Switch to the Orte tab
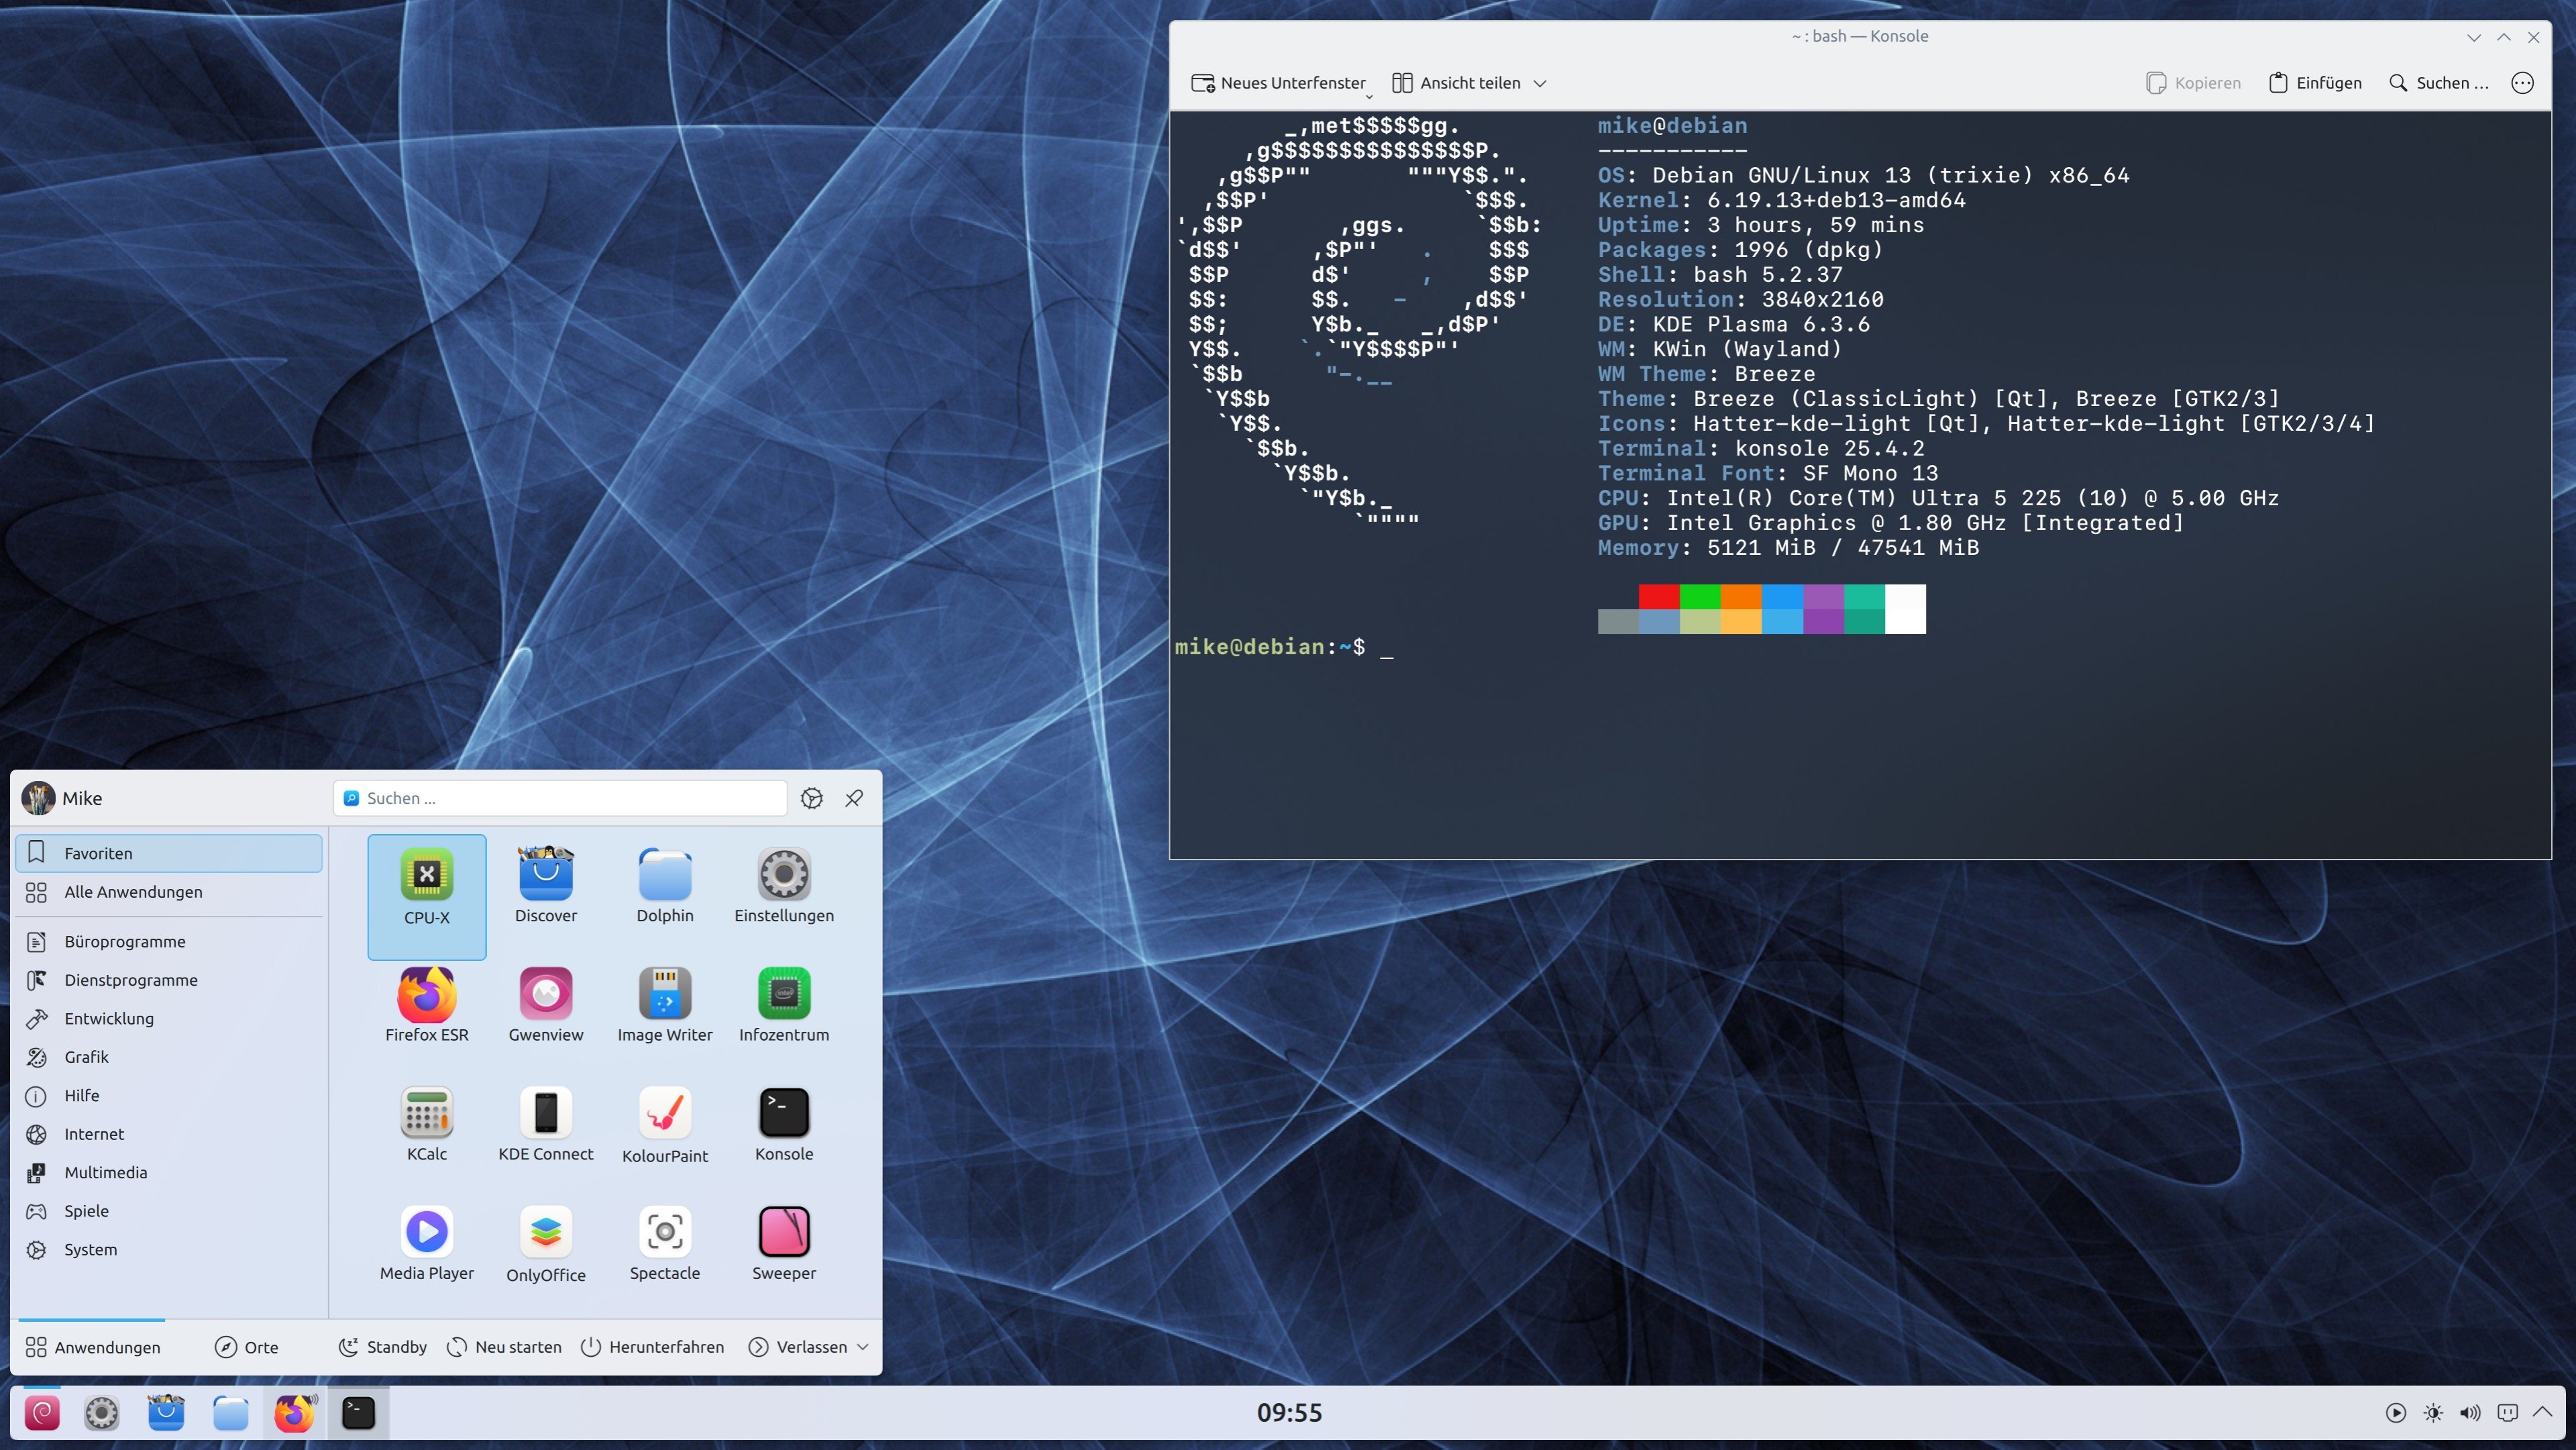This screenshot has width=2576, height=1450. (x=247, y=1347)
